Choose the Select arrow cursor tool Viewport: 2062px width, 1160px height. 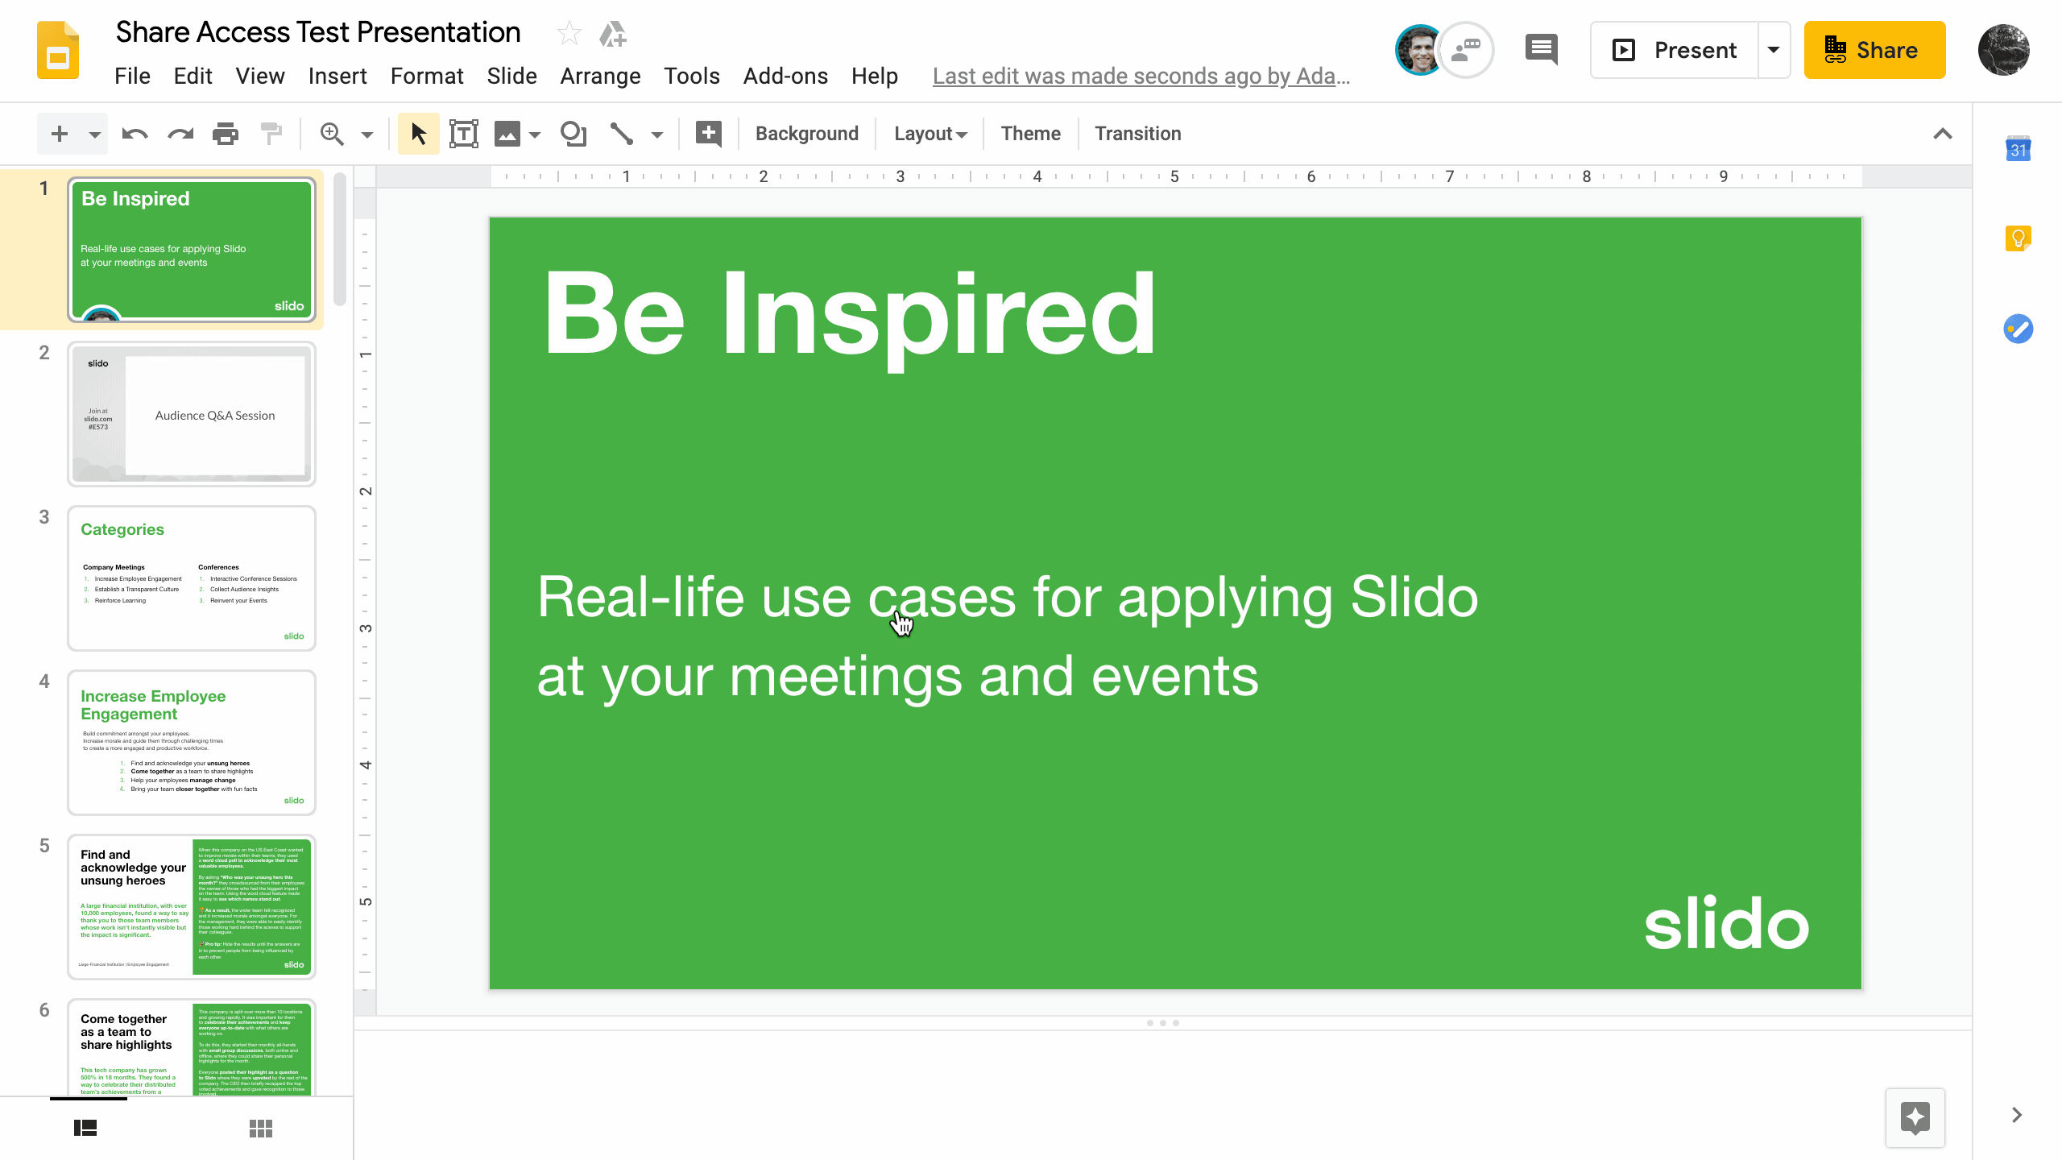click(x=419, y=134)
